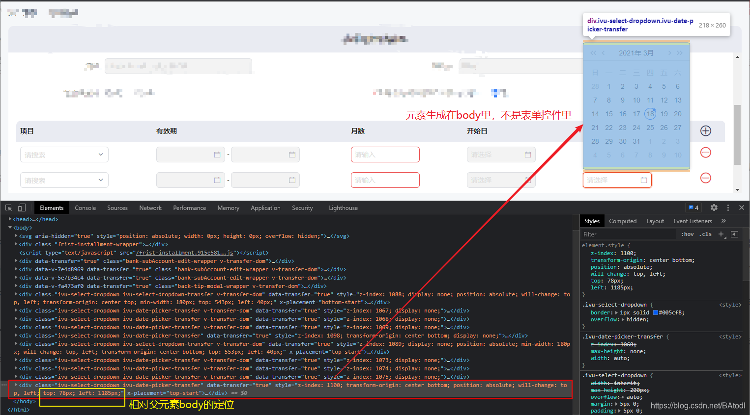This screenshot has width=750, height=415.
Task: Open DevTools settings gear
Action: [x=714, y=207]
